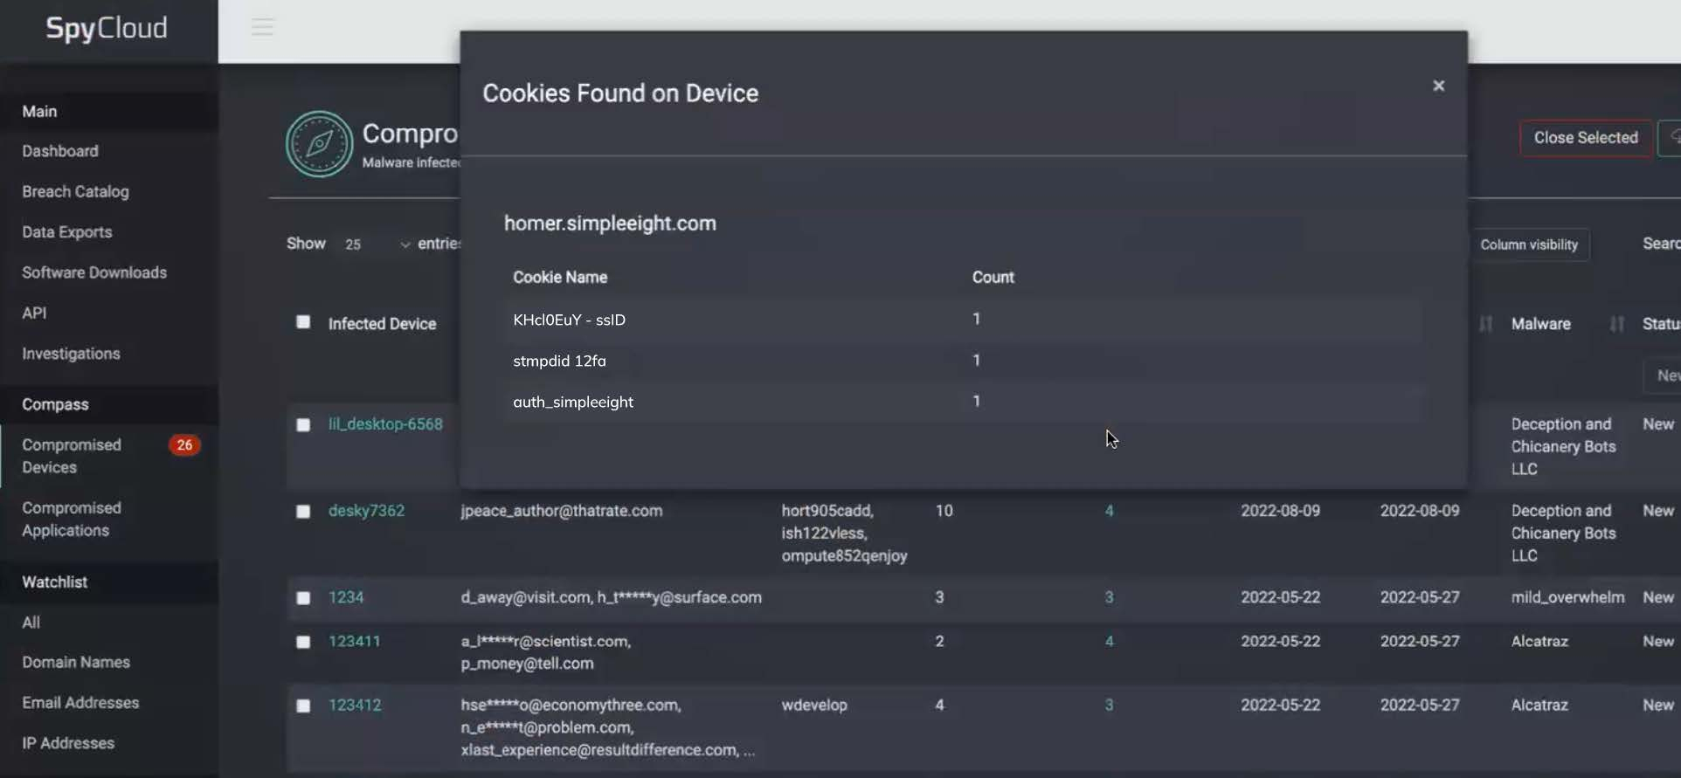Select the 123411 row checkbox

click(303, 642)
